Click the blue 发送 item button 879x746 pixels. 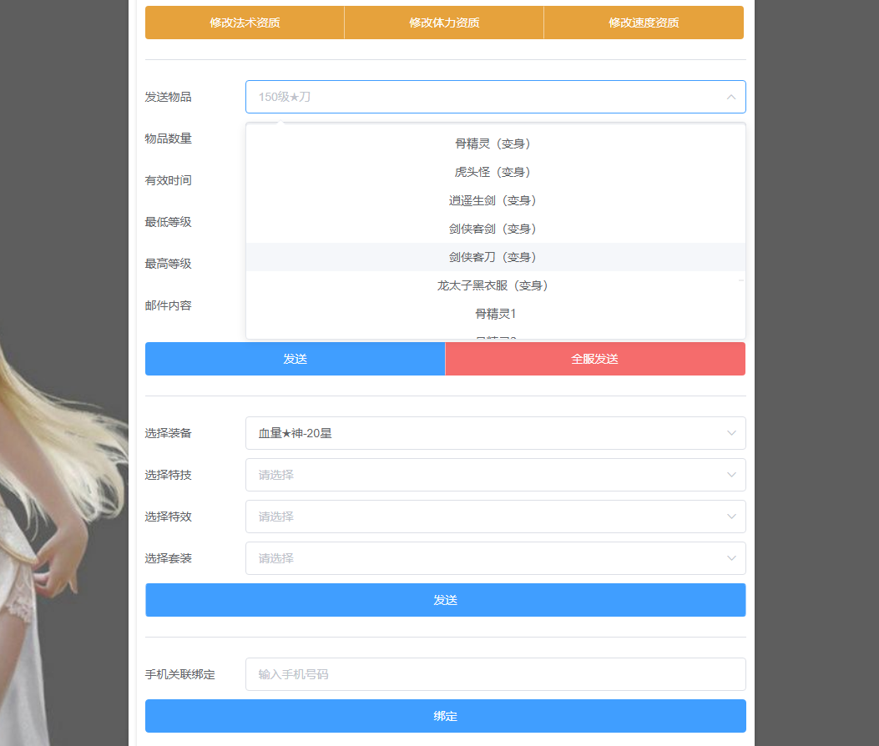coord(295,359)
